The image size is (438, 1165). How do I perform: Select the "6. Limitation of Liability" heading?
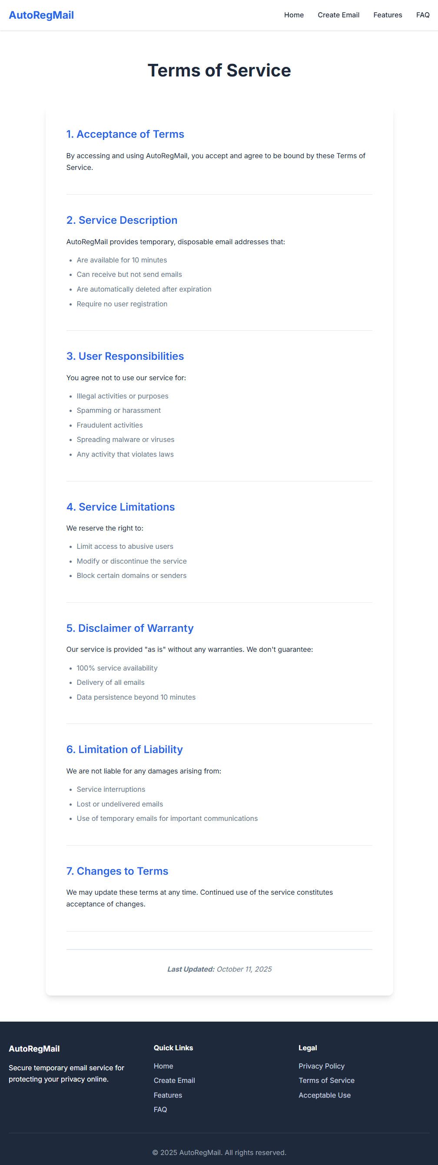(x=125, y=750)
